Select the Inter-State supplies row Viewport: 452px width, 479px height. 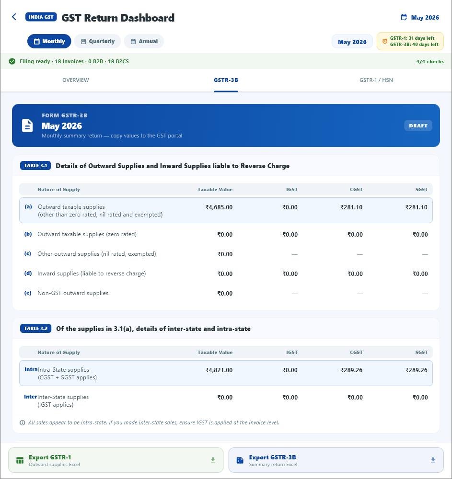tap(226, 400)
